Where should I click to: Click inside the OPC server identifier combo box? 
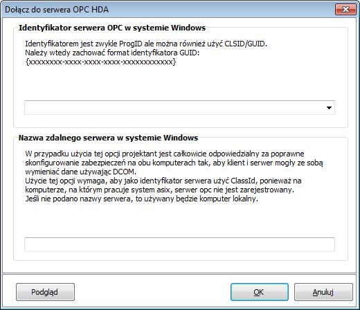coord(179,107)
